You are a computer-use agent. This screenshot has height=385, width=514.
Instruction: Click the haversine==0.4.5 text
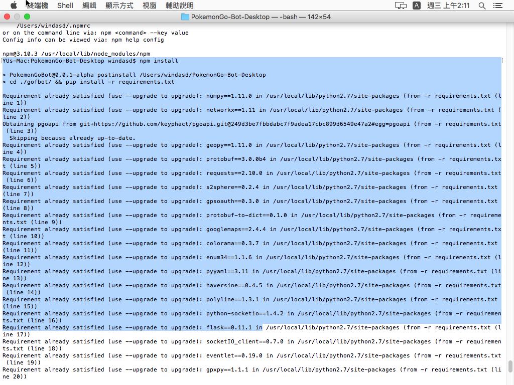click(234, 285)
